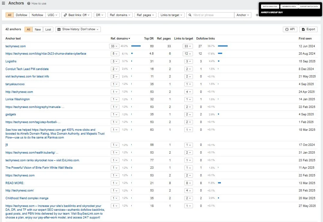Open the Logisths anchor link
This screenshot has width=323, height=222.
11,61
